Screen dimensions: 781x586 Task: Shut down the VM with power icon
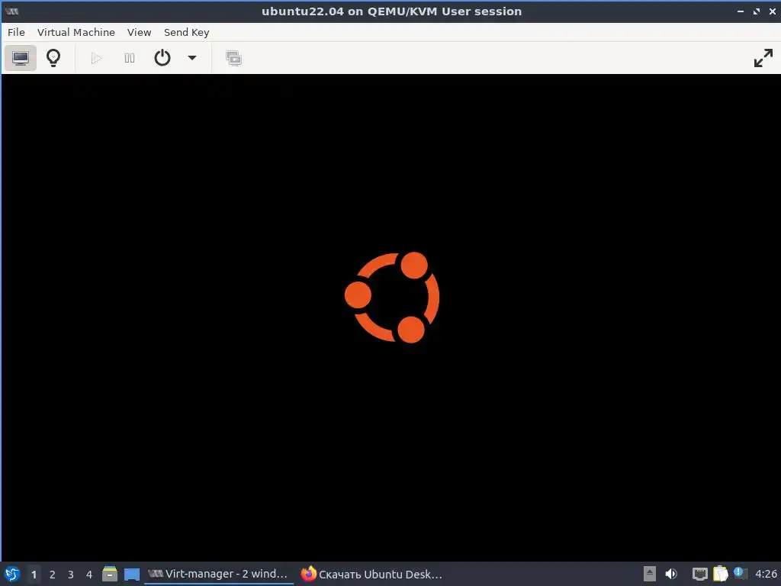coord(162,58)
